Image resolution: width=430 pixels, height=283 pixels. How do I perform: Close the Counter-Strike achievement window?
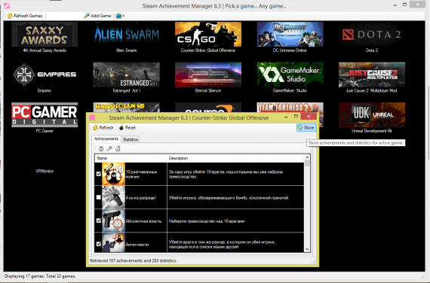coord(309,117)
